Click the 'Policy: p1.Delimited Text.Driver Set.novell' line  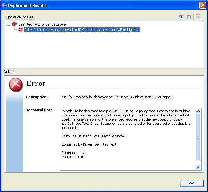(94, 136)
